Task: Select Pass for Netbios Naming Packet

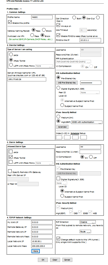Action: point(33,30)
